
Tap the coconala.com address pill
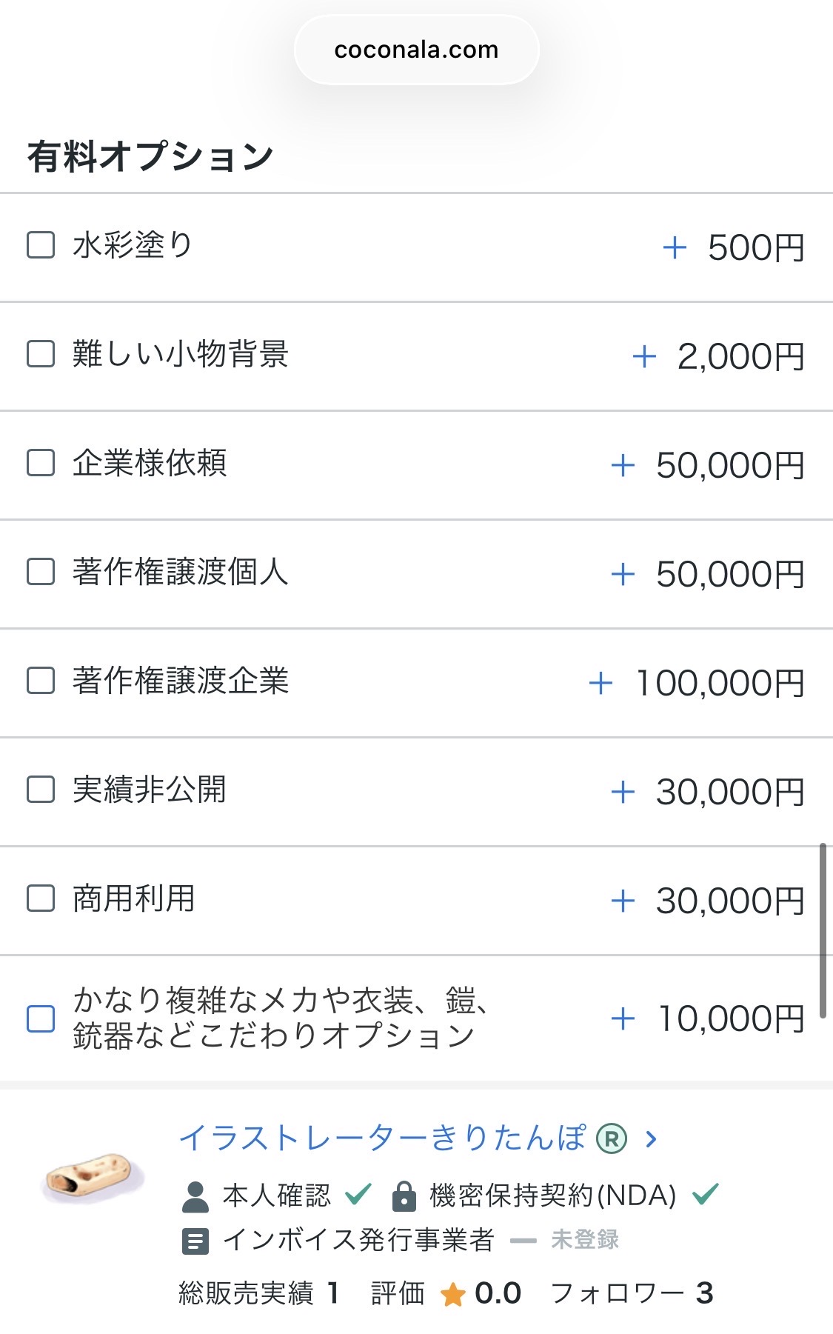click(x=416, y=50)
